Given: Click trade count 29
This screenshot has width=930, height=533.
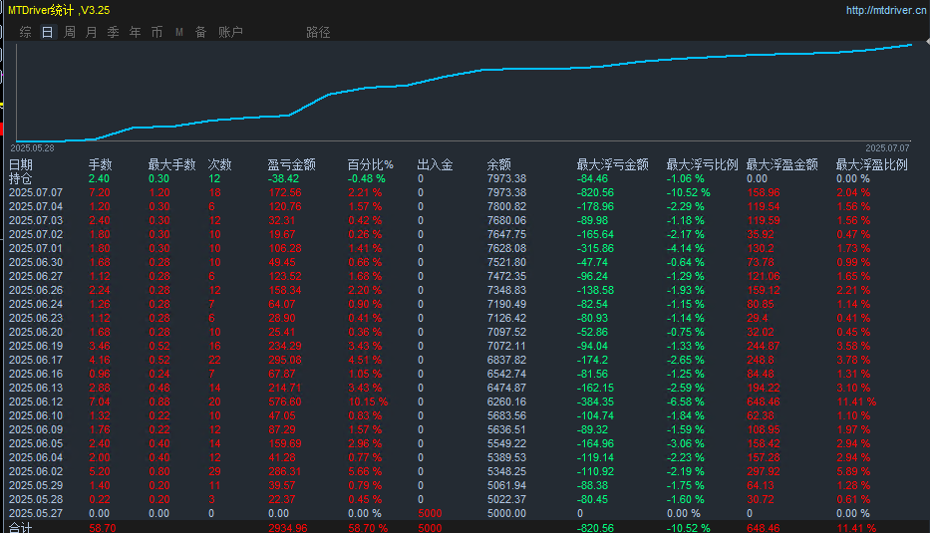Looking at the screenshot, I should (214, 471).
